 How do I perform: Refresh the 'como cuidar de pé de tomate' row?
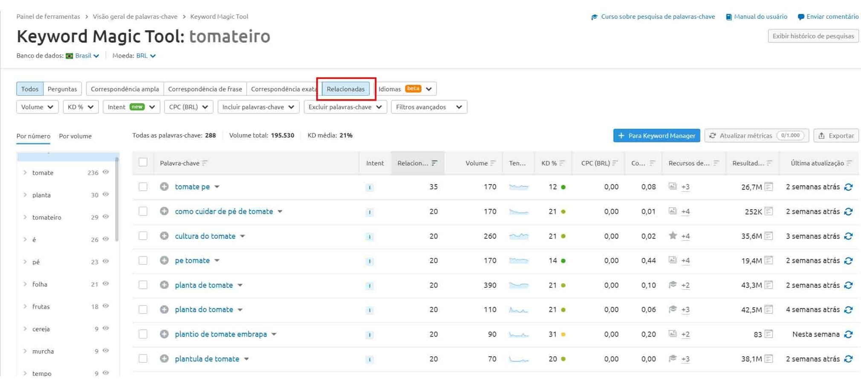(848, 212)
